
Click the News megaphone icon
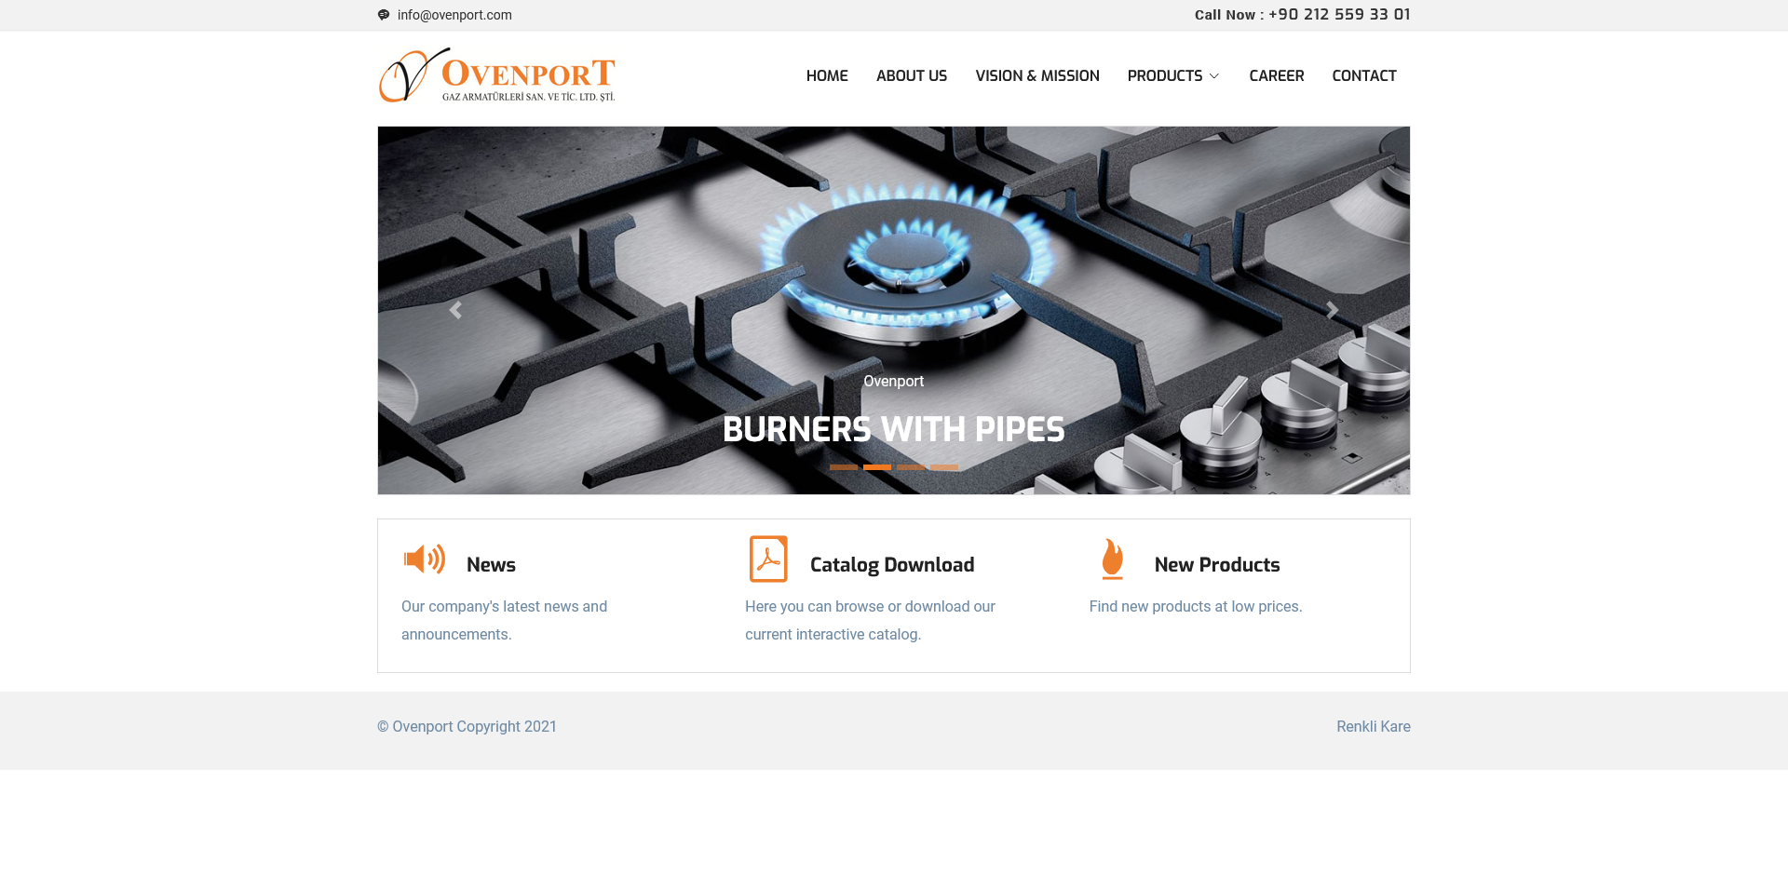(424, 559)
